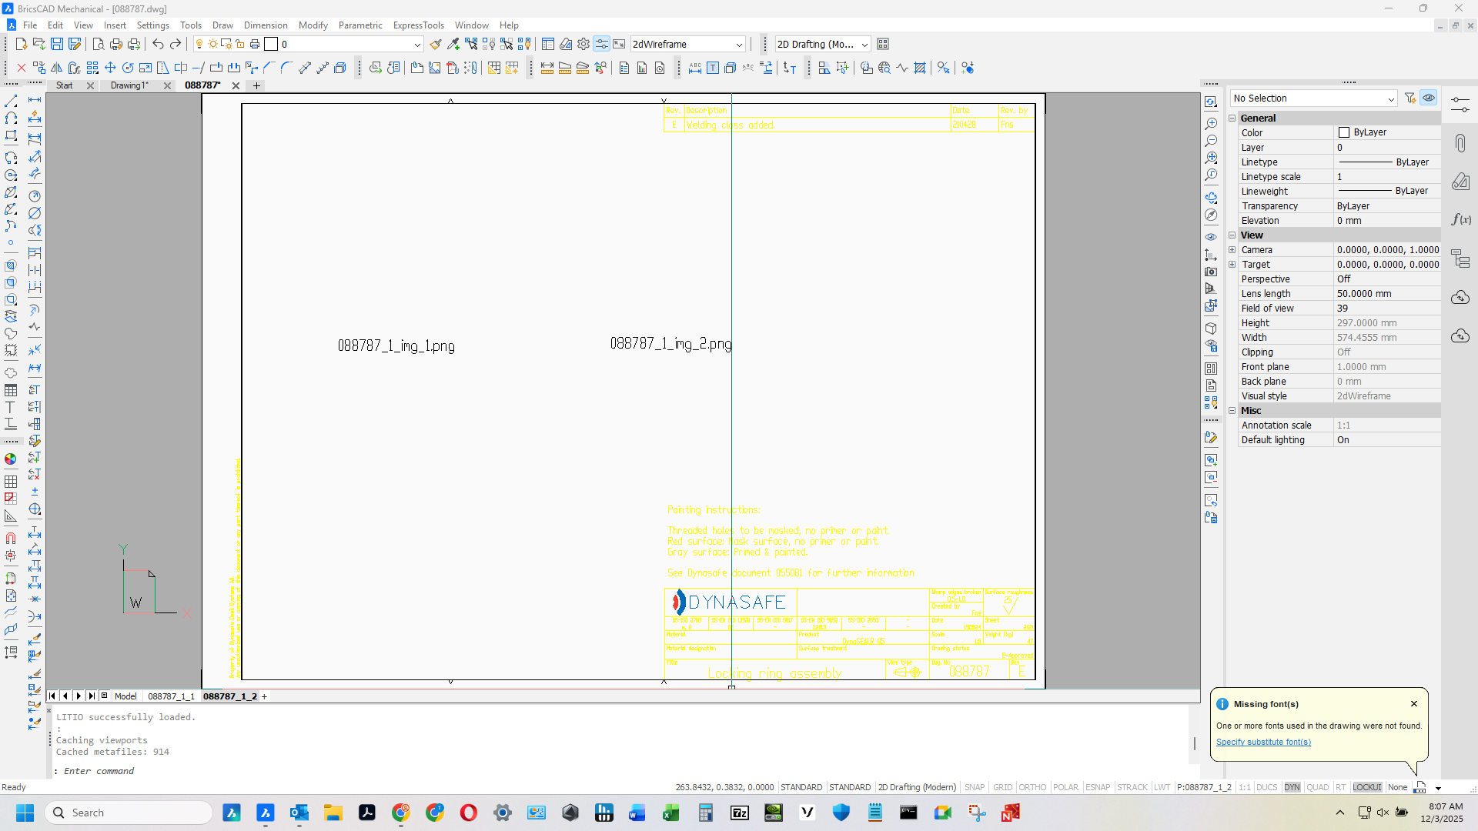Click the Undo arrow icon
The height and width of the screenshot is (831, 1478).
[158, 45]
